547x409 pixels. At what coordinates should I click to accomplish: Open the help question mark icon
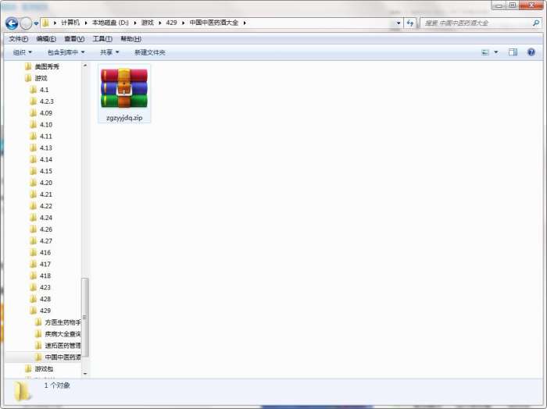pyautogui.click(x=531, y=52)
